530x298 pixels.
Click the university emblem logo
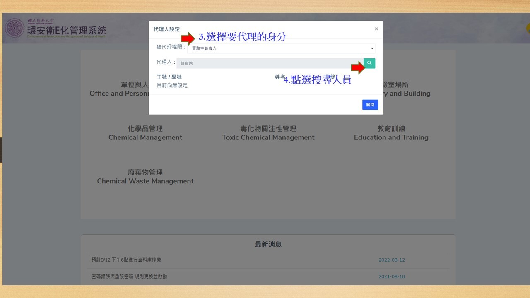14,28
